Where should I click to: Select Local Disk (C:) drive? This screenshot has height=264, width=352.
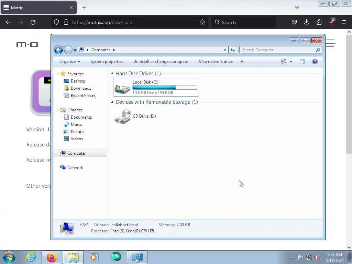pos(156,88)
